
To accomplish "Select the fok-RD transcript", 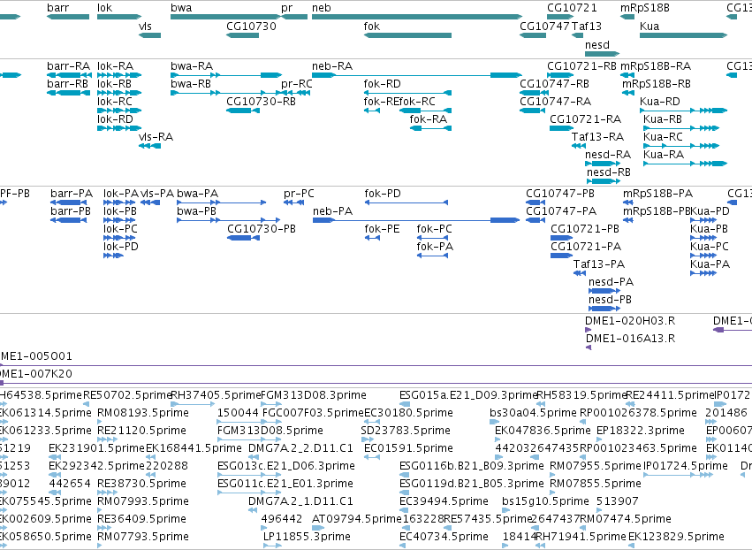I will pyautogui.click(x=407, y=93).
